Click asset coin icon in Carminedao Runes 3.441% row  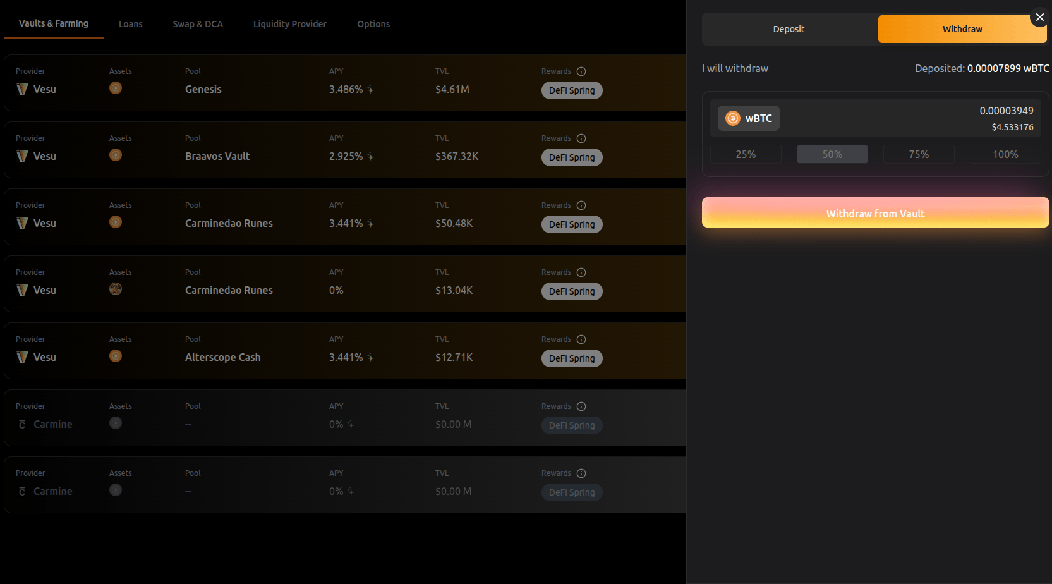[116, 222]
